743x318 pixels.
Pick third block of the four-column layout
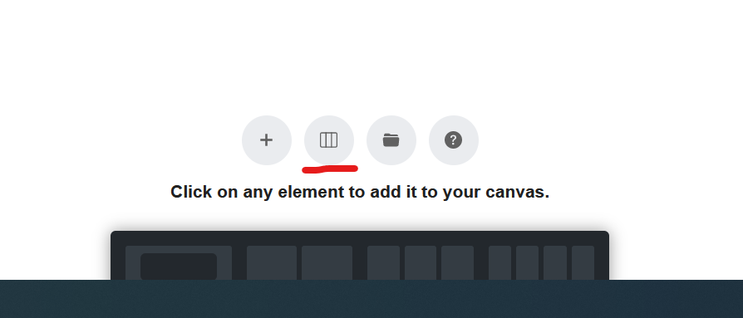555,262
